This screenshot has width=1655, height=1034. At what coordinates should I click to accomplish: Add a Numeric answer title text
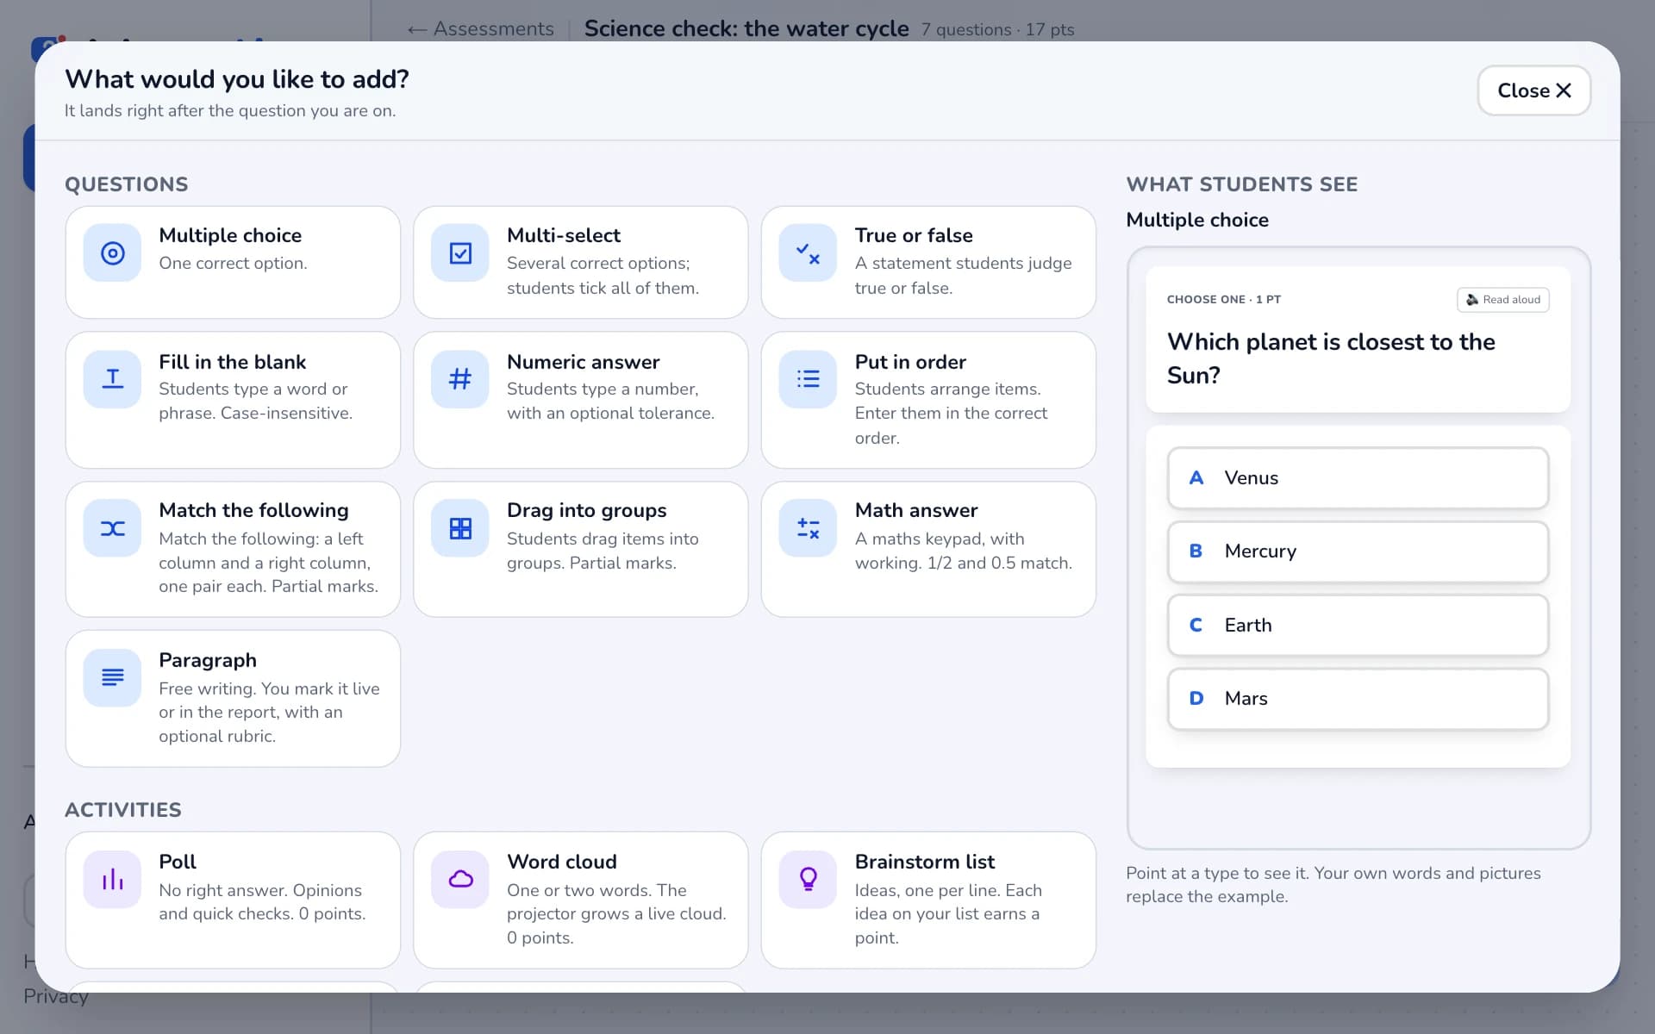[584, 362]
